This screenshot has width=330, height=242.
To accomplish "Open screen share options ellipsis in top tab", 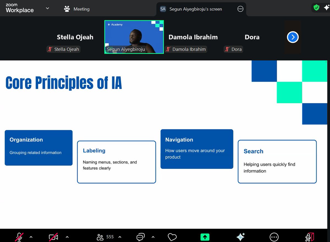I will tap(240, 9).
